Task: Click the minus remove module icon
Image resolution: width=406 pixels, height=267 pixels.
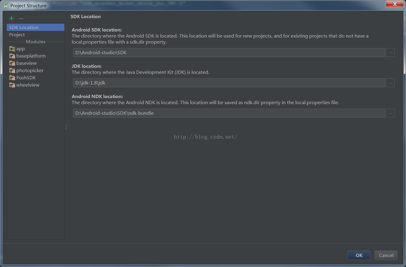Action: click(x=21, y=18)
